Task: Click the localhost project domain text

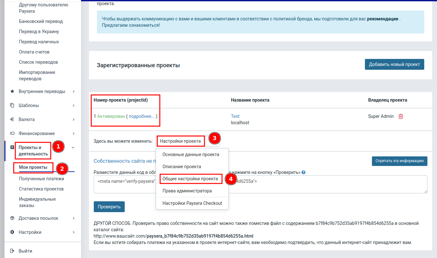Action: (240, 123)
